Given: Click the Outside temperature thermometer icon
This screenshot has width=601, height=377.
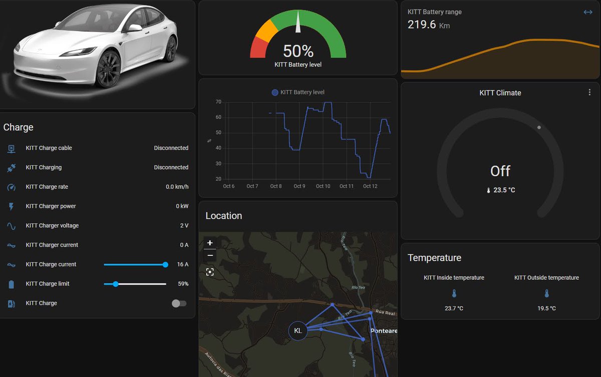Looking at the screenshot, I should (546, 293).
